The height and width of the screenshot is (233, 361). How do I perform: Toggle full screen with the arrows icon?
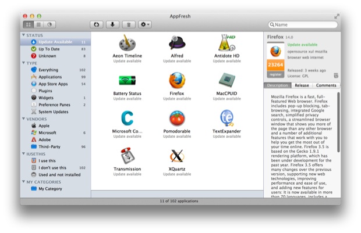[337, 16]
